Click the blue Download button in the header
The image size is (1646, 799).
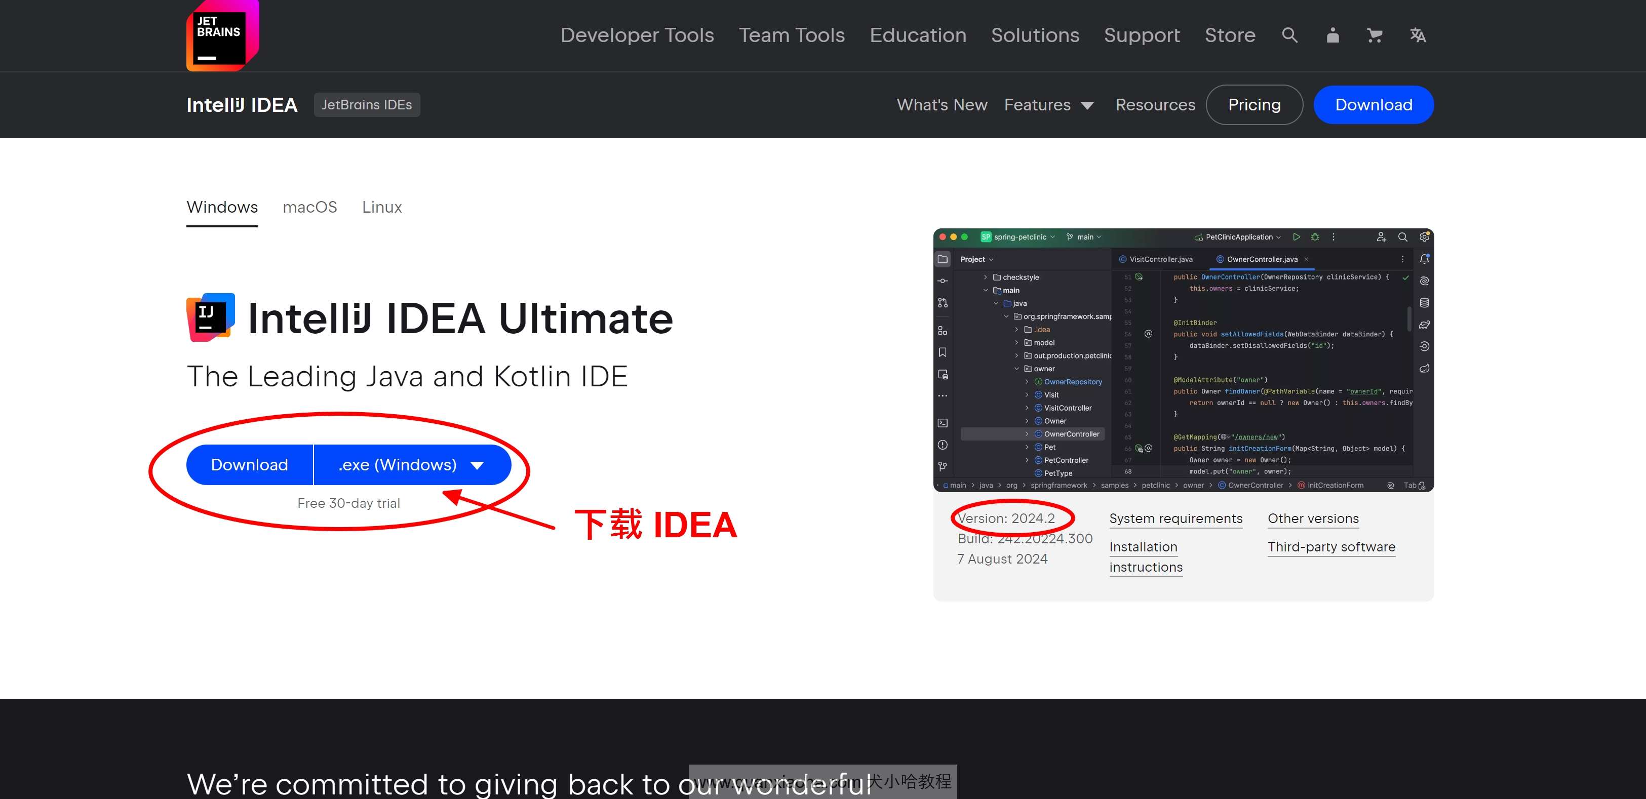[x=1374, y=105]
